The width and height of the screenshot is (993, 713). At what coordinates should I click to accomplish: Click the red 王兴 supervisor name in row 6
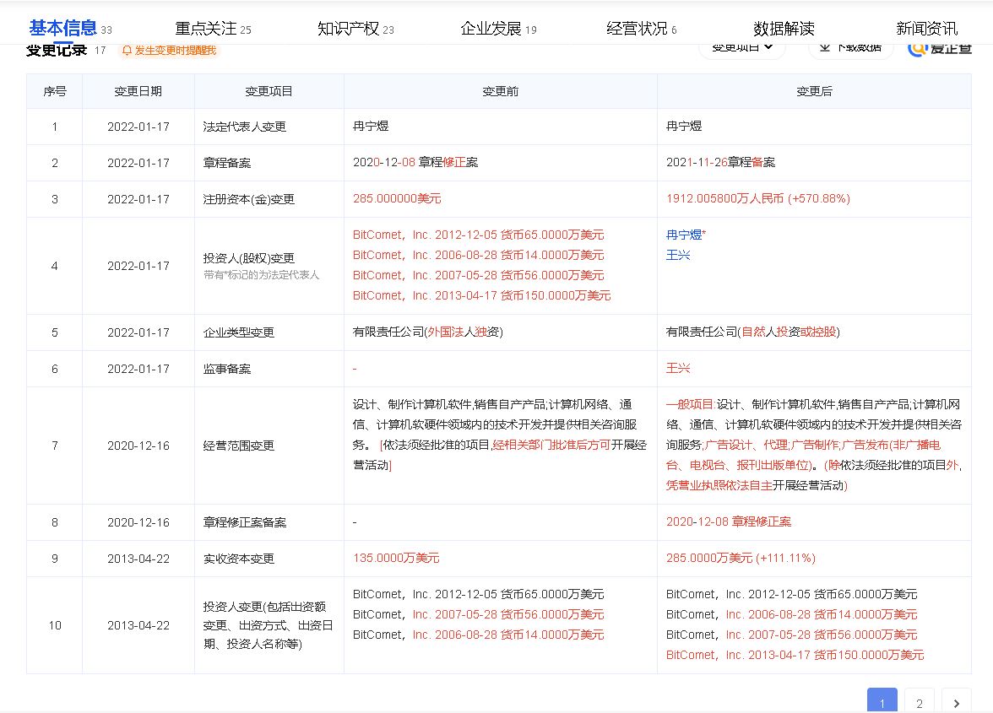coord(678,368)
